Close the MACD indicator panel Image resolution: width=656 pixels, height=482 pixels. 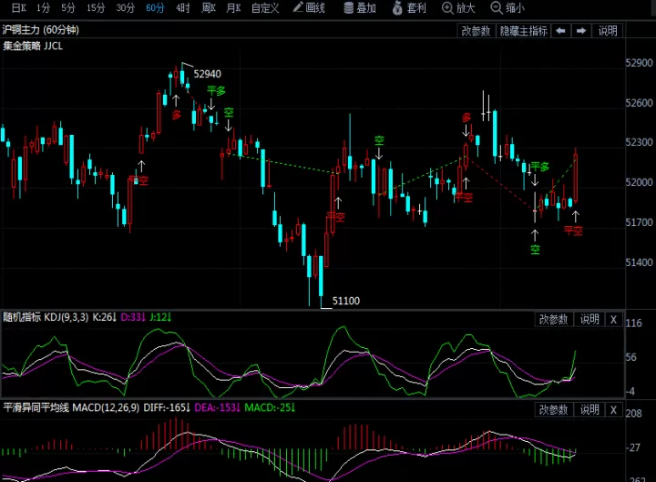tap(613, 410)
